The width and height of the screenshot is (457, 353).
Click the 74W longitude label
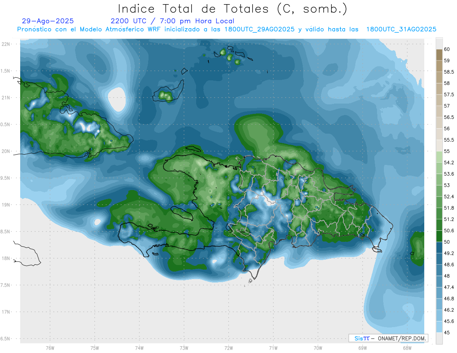click(139, 348)
